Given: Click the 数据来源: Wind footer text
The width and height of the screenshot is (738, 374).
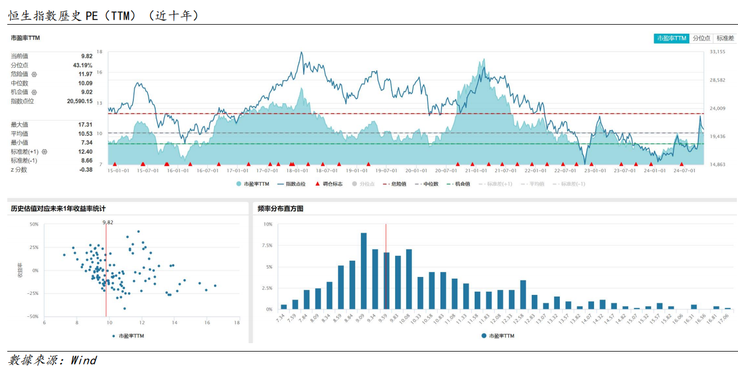Looking at the screenshot, I should point(53,360).
